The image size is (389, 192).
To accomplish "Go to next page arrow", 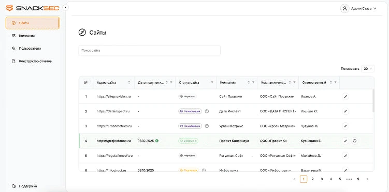I will [x=367, y=179].
